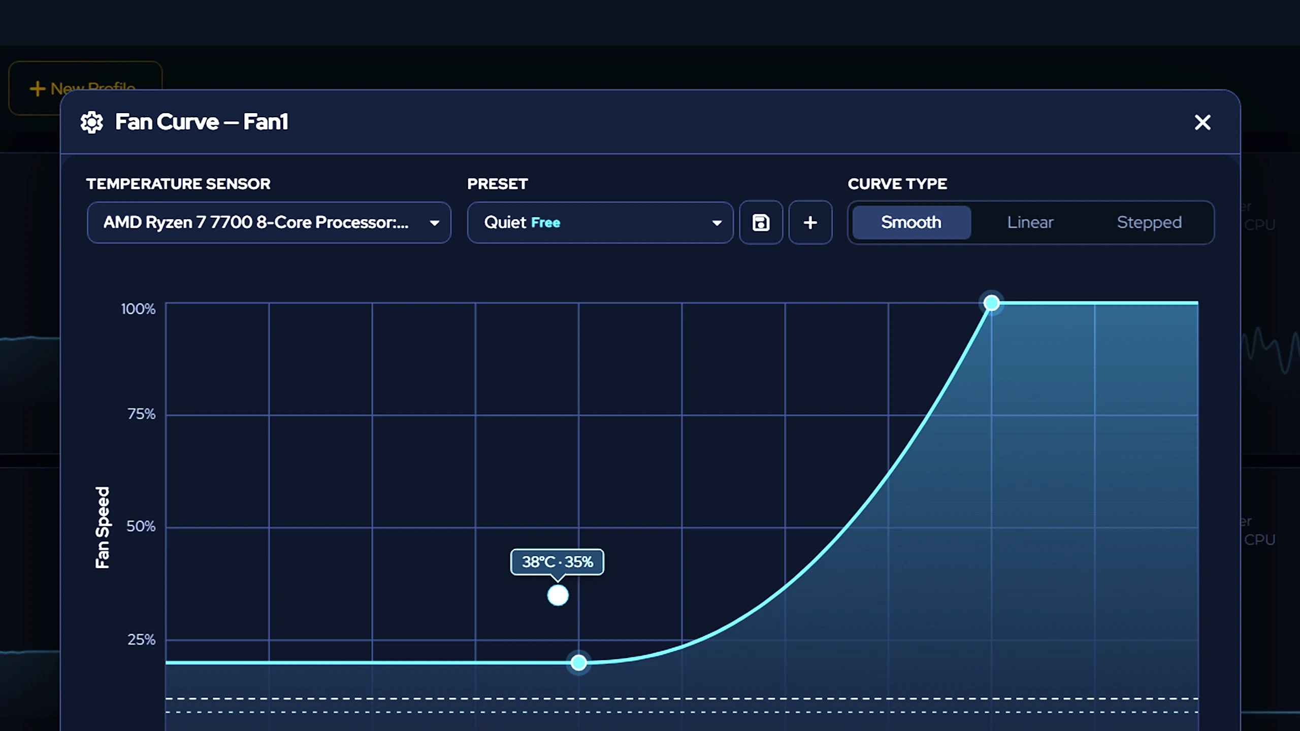Select the lower curve control point
Image resolution: width=1300 pixels, height=731 pixels.
[x=578, y=662]
